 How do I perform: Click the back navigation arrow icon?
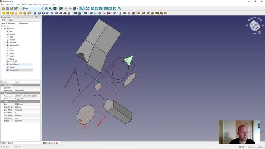[x=66, y=8]
